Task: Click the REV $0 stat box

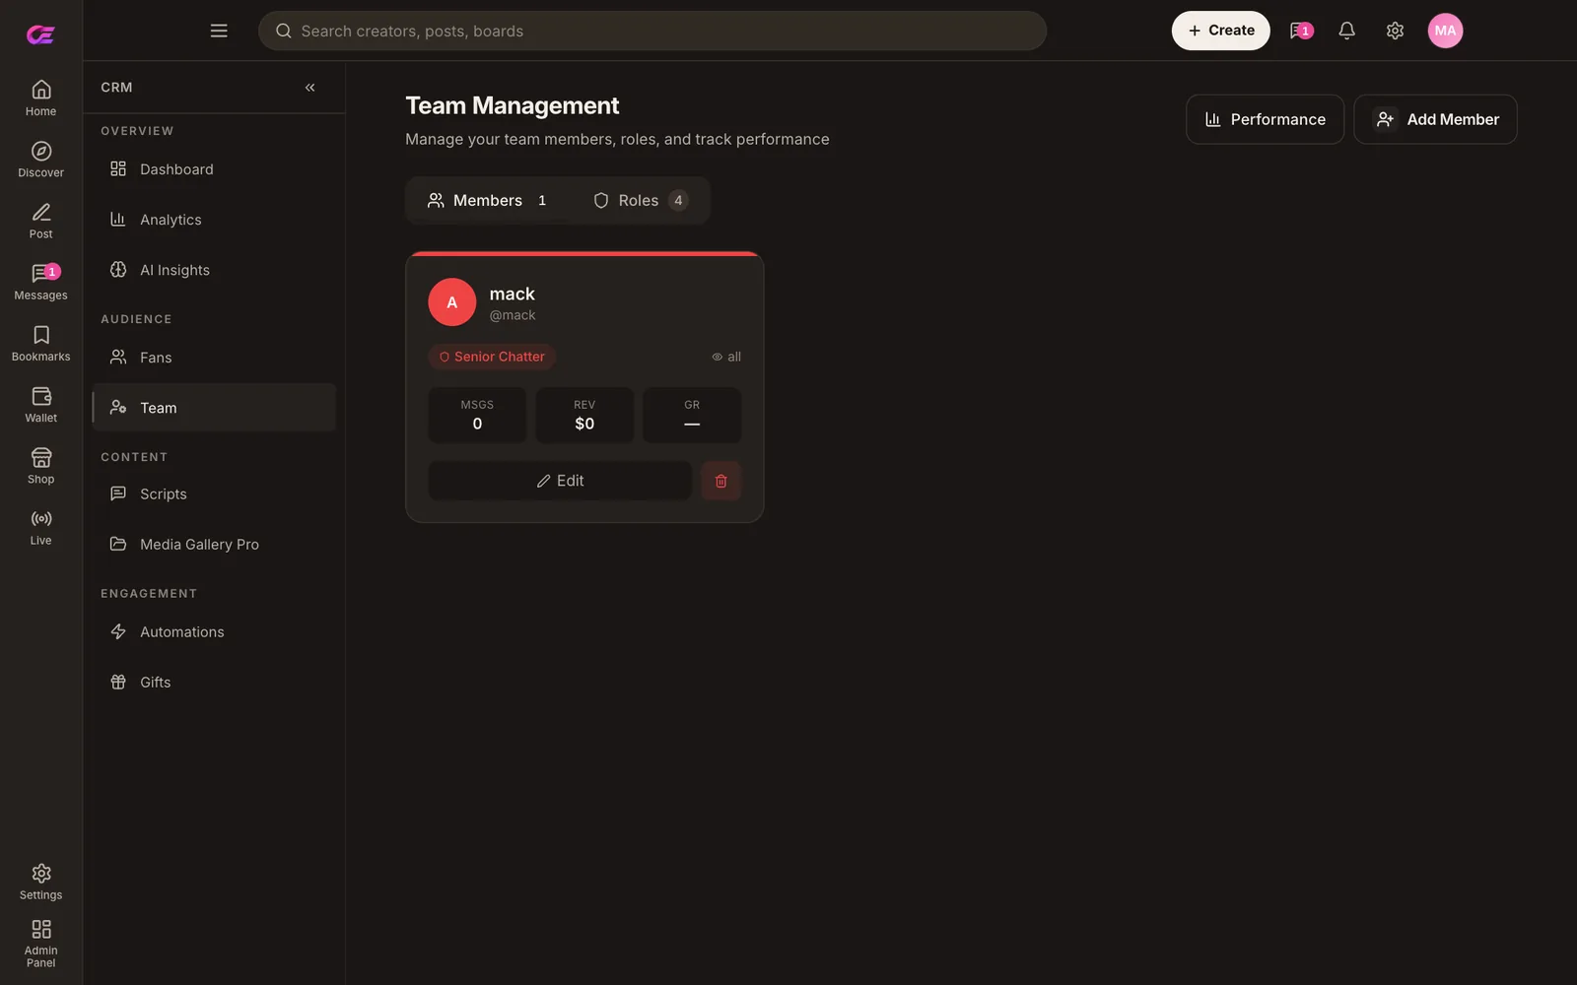Action: tap(584, 415)
